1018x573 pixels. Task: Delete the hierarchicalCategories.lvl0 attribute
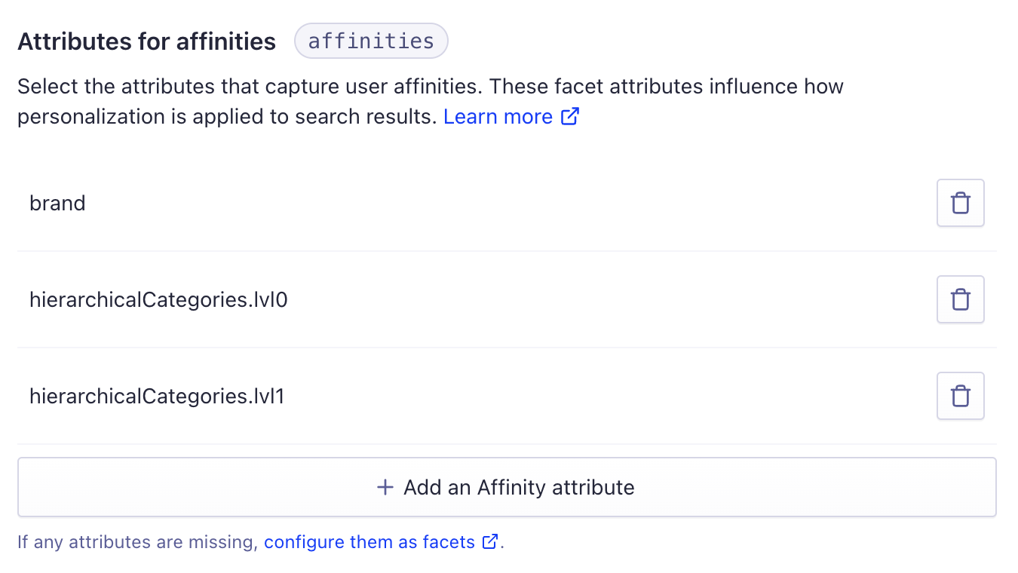coord(960,299)
